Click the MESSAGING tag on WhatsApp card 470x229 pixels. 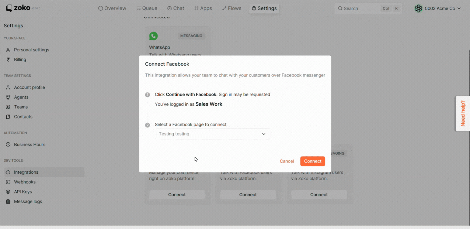tap(191, 36)
